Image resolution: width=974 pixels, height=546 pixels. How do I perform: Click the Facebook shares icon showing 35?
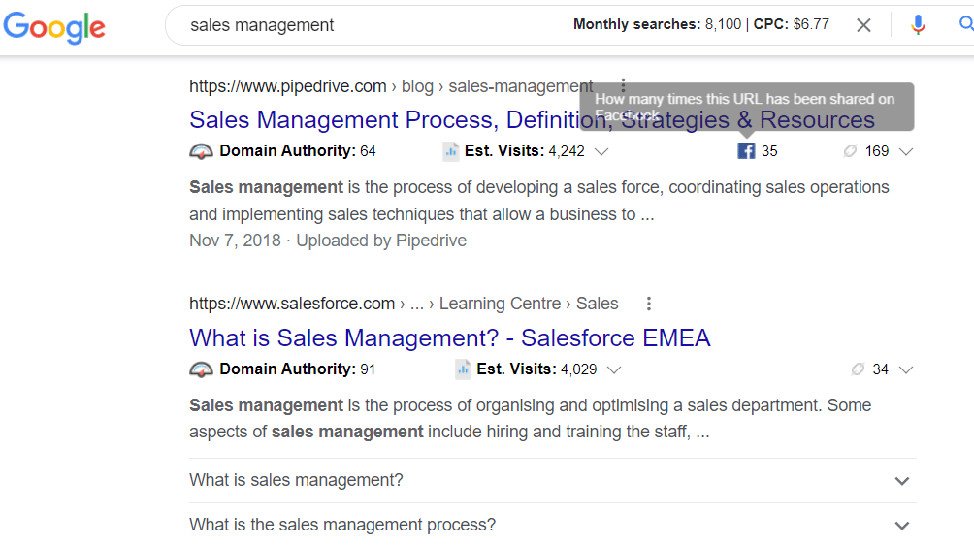click(x=746, y=151)
